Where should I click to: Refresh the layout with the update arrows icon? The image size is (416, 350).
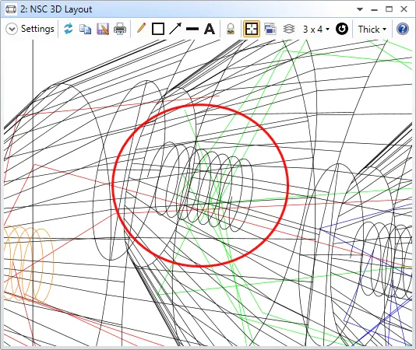[x=69, y=29]
